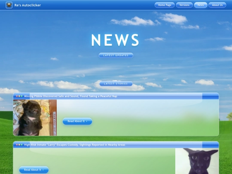This screenshot has width=232, height=174.
Task: Click the Re's Autoclicker site title
Action: 27,5
